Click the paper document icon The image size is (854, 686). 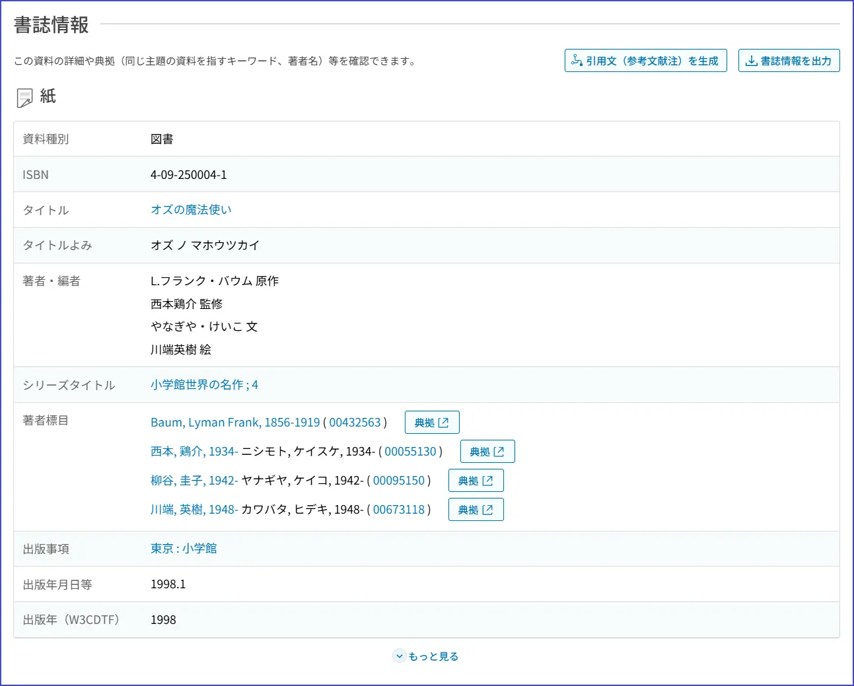[x=24, y=98]
